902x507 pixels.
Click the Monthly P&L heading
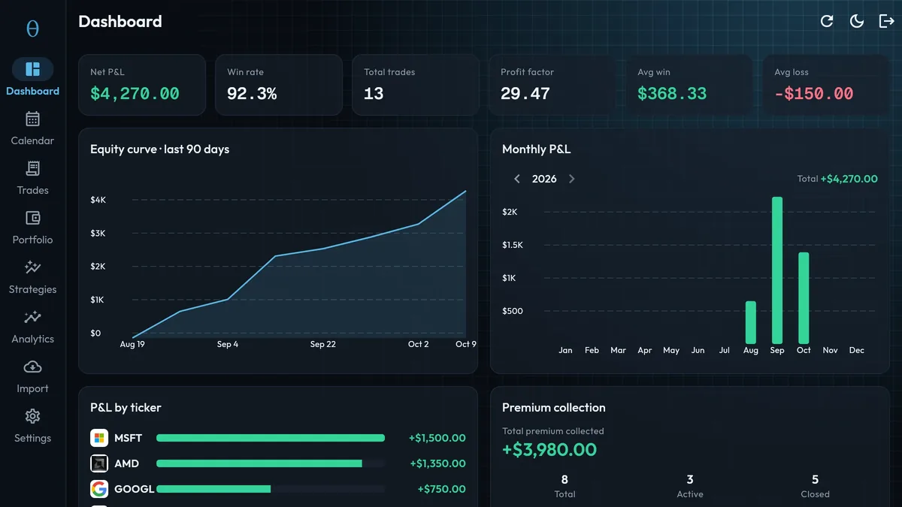point(536,149)
